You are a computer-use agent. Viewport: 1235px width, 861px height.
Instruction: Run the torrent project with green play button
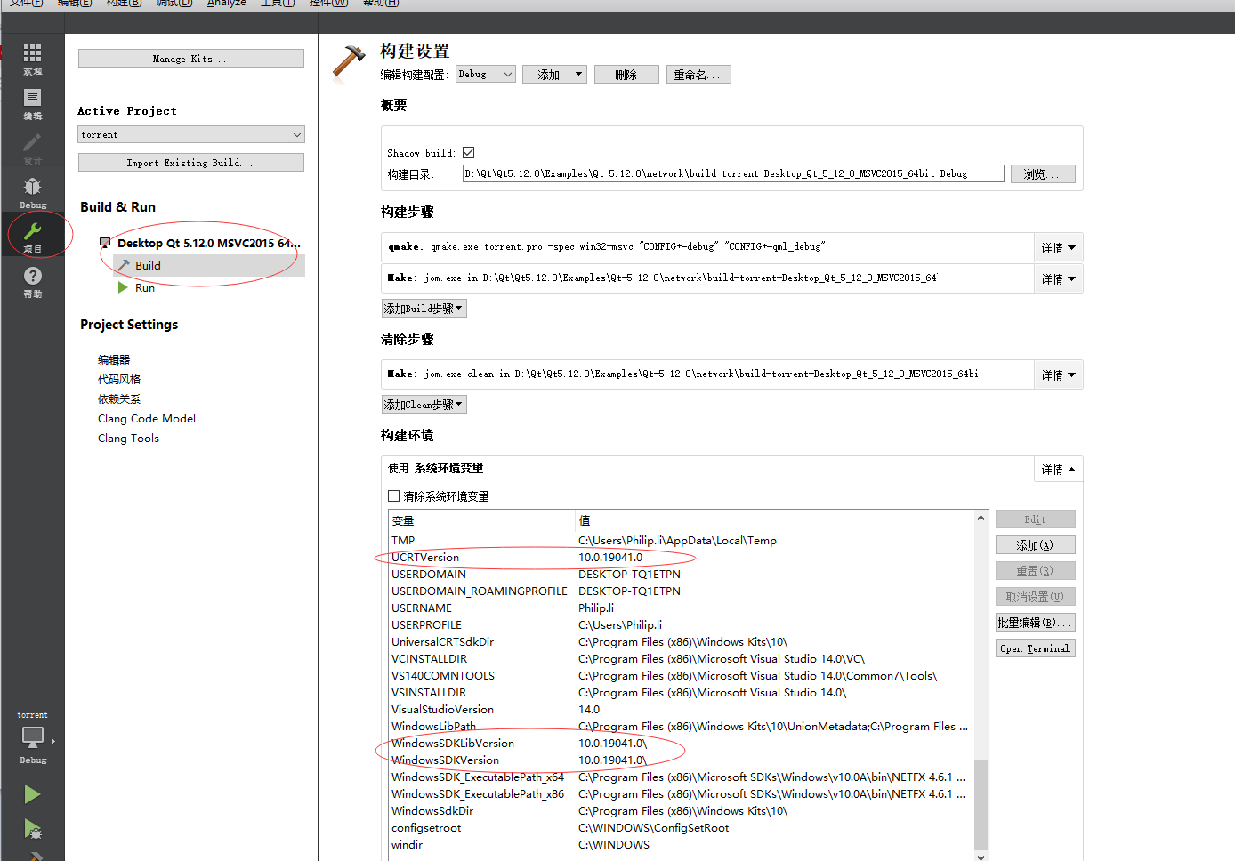click(32, 794)
